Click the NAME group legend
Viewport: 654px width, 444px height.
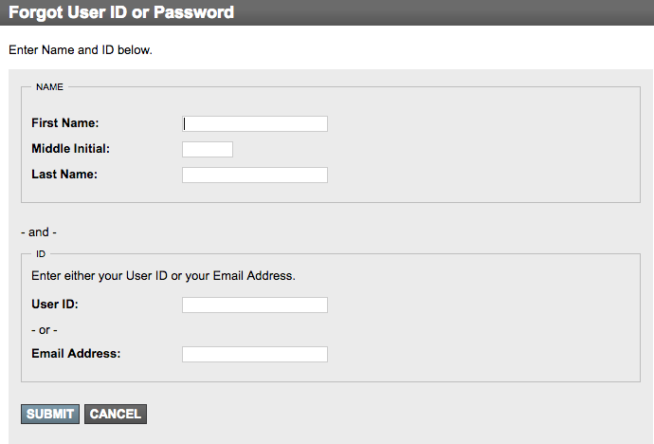coord(49,86)
